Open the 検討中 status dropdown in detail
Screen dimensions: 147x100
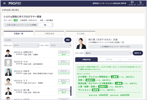(108, 53)
